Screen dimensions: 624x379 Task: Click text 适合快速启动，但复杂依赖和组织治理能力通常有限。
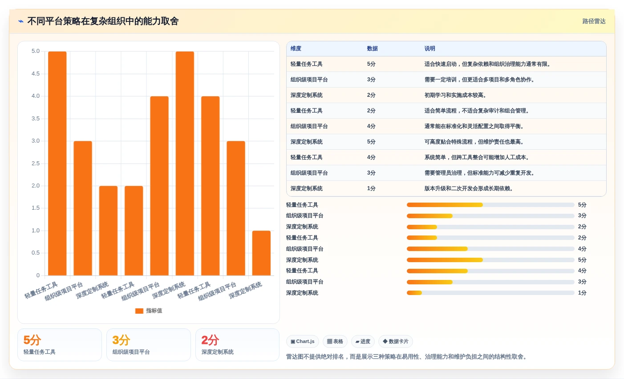[x=489, y=64]
